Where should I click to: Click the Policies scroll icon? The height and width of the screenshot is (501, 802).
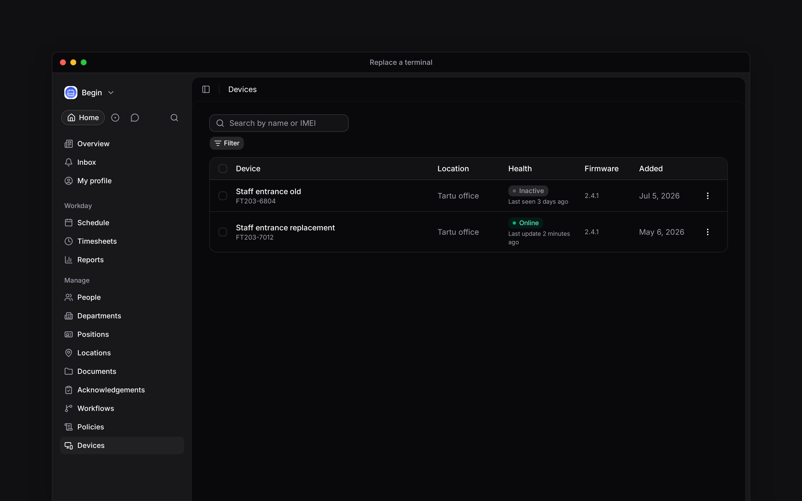69,427
